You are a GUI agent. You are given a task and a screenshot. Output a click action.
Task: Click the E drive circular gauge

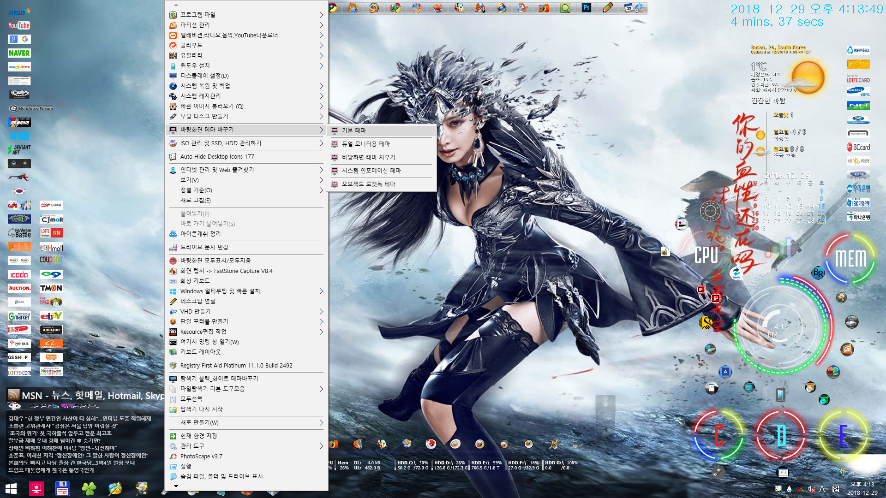[x=843, y=435]
